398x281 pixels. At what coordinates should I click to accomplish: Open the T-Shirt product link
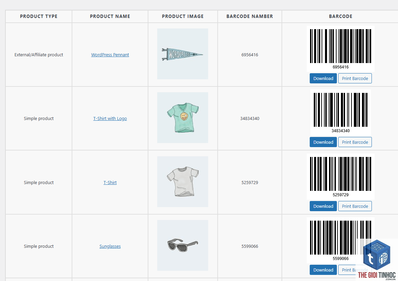(x=110, y=182)
